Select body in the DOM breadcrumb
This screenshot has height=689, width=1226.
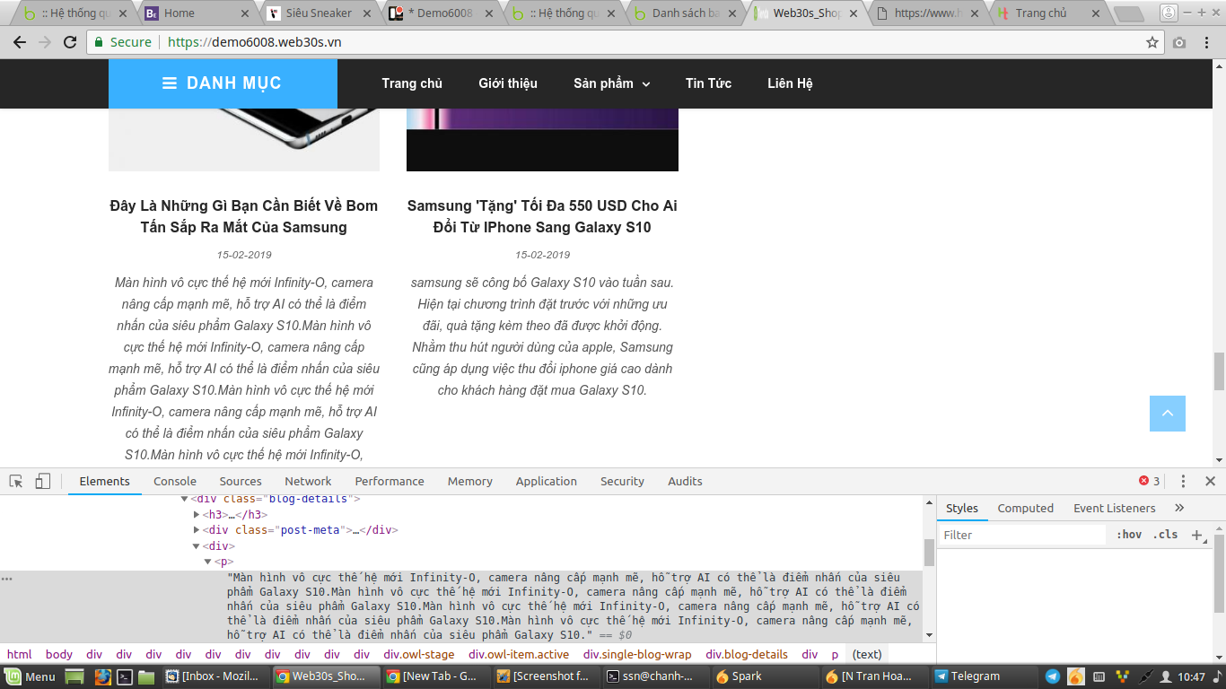pyautogui.click(x=59, y=654)
